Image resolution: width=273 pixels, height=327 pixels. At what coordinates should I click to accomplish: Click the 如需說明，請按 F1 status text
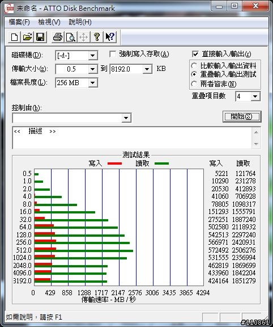pos(34,317)
